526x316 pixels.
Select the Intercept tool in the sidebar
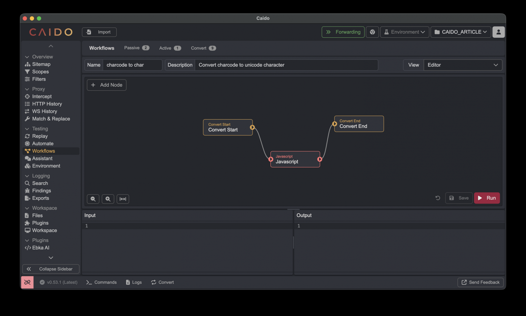click(x=41, y=96)
